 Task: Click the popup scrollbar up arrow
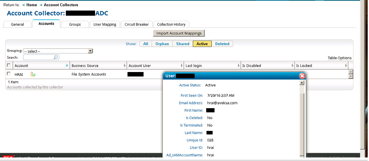pyautogui.click(x=302, y=83)
